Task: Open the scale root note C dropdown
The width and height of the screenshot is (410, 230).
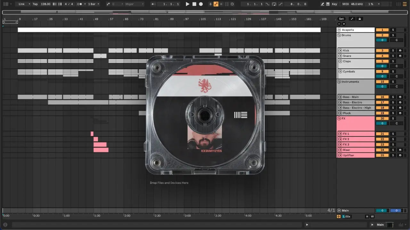Action: 118,4
